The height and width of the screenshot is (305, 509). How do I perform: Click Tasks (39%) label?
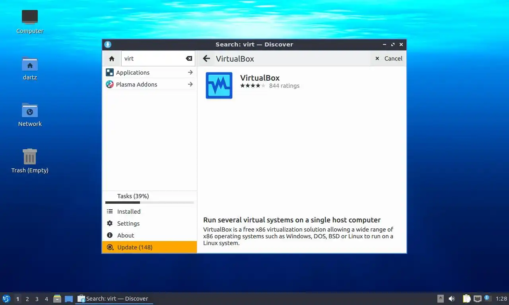(x=133, y=196)
